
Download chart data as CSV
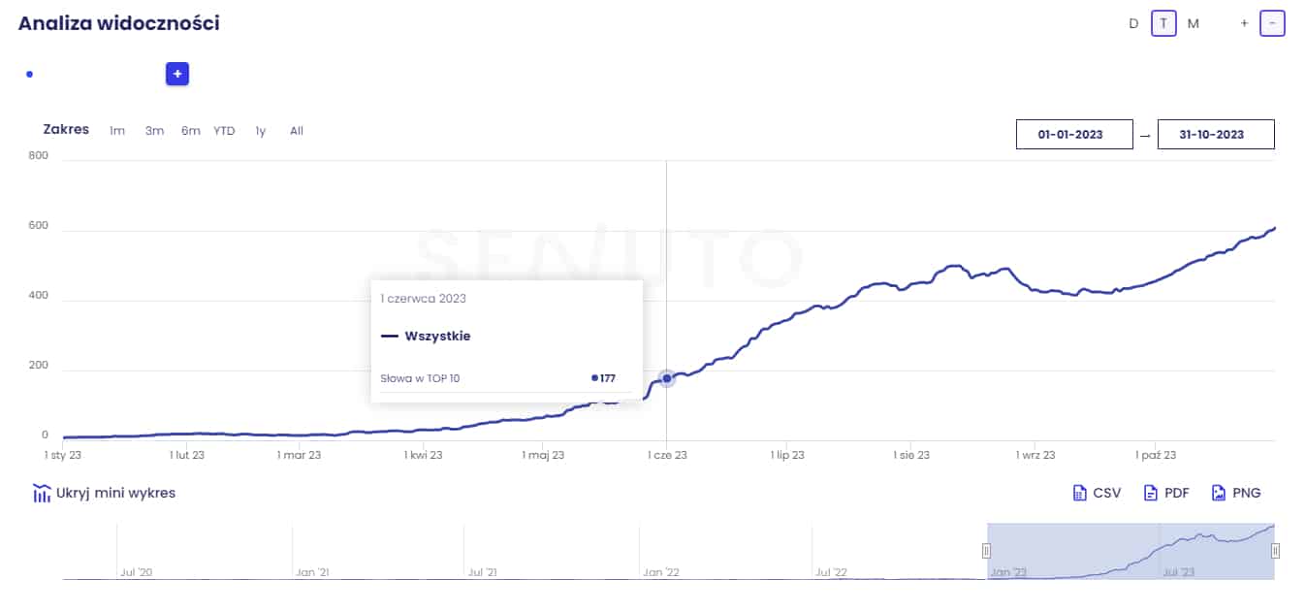click(1097, 493)
